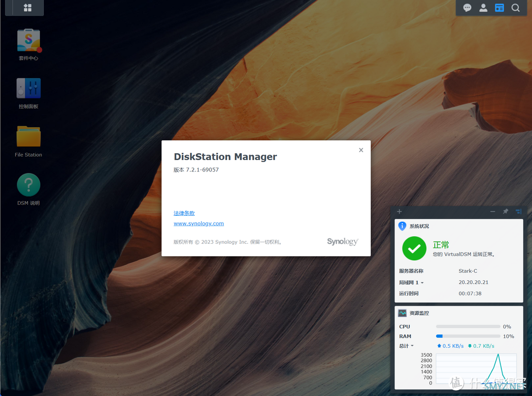Open the user account options icon

click(483, 8)
